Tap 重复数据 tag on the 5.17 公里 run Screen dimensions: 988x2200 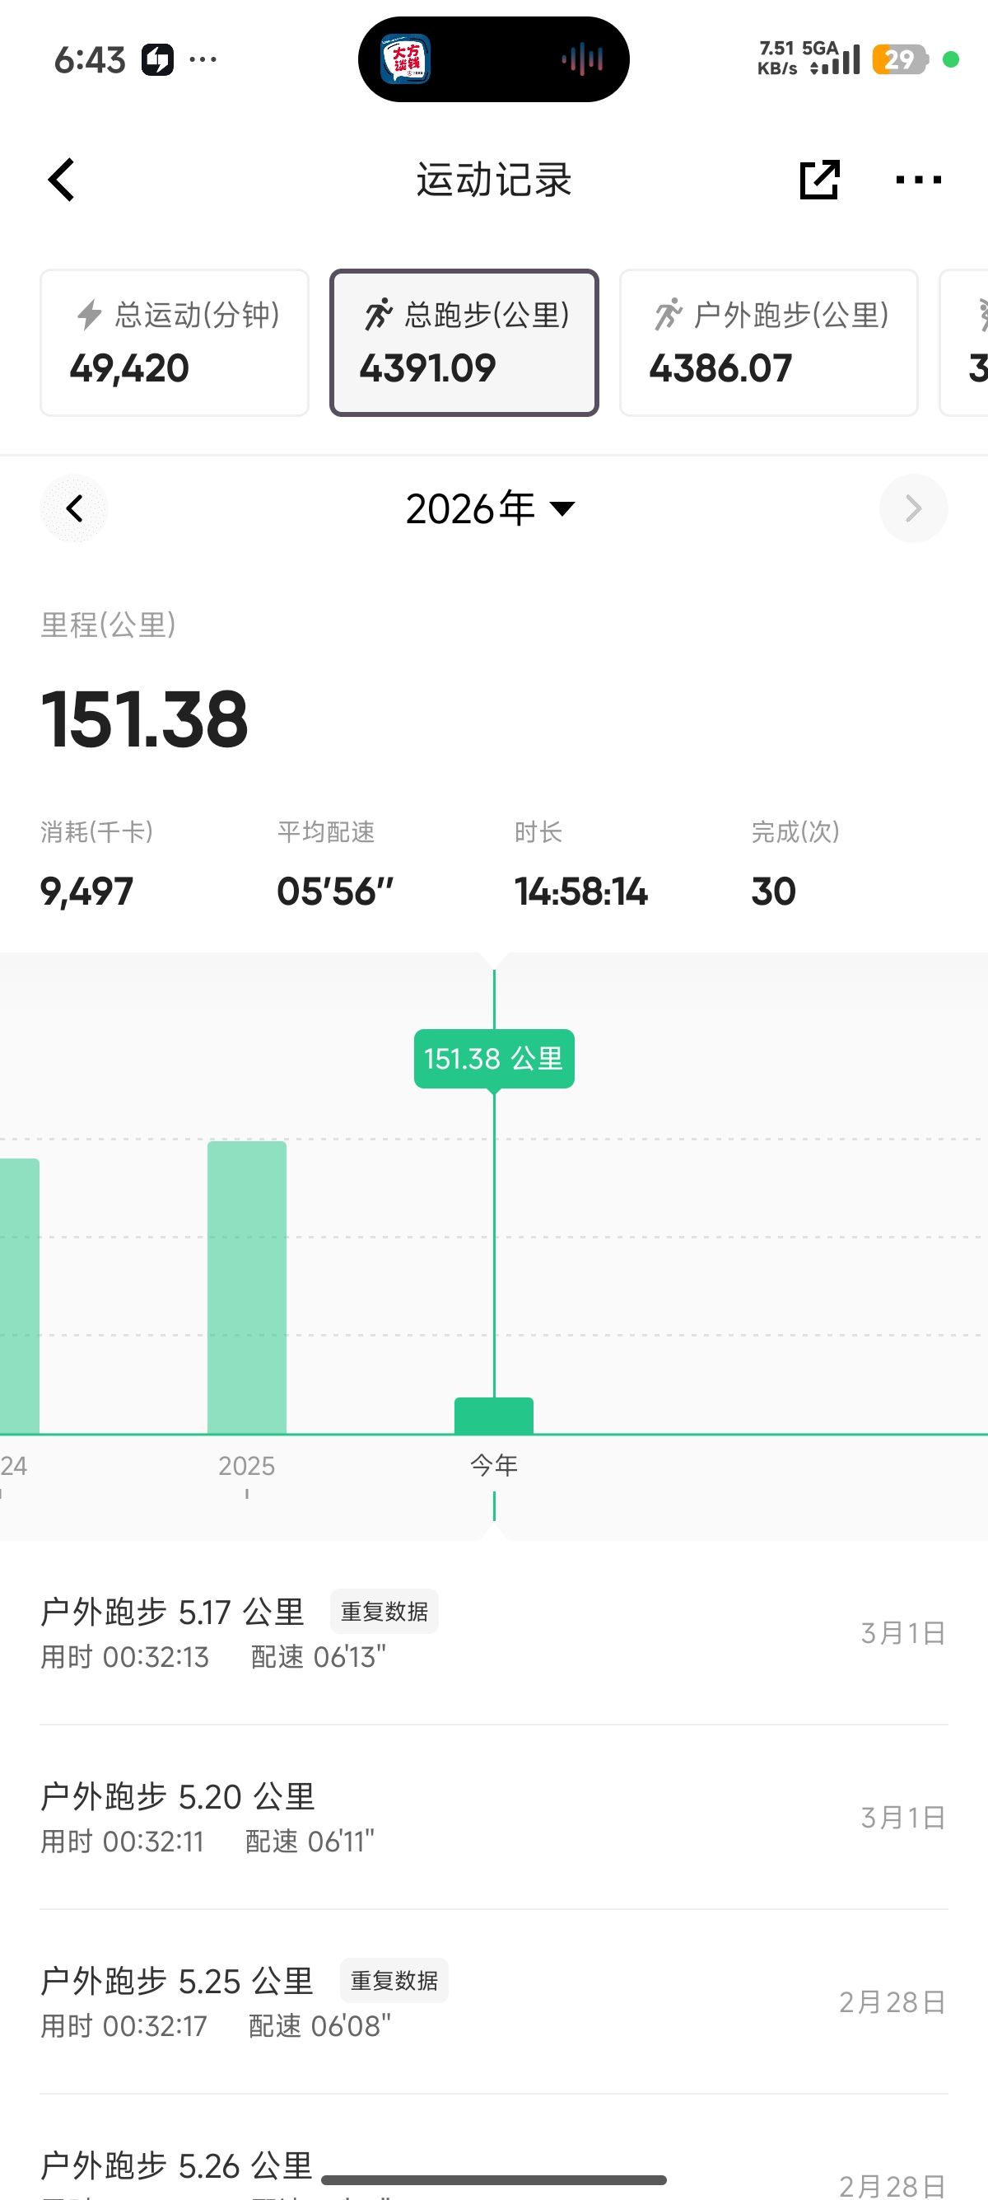coord(384,1612)
